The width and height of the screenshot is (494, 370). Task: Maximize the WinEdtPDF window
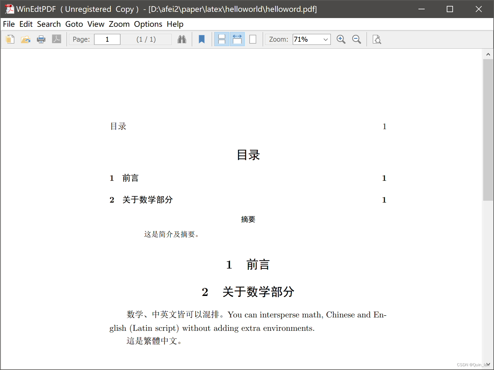point(450,9)
